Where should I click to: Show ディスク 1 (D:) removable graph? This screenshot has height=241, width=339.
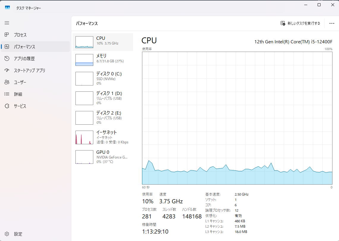click(103, 98)
